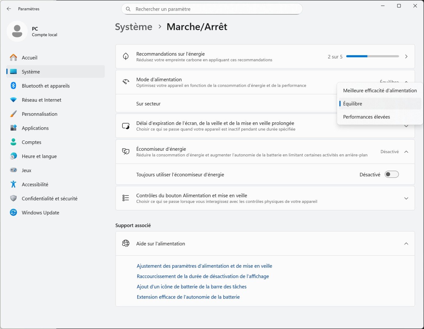Click the Accueil home icon
The image size is (424, 329).
point(13,58)
